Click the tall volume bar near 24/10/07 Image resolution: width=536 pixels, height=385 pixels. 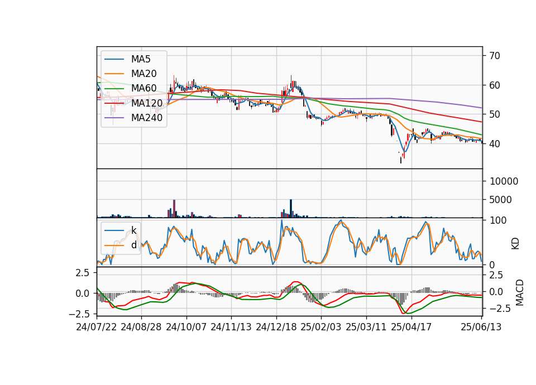click(x=174, y=208)
